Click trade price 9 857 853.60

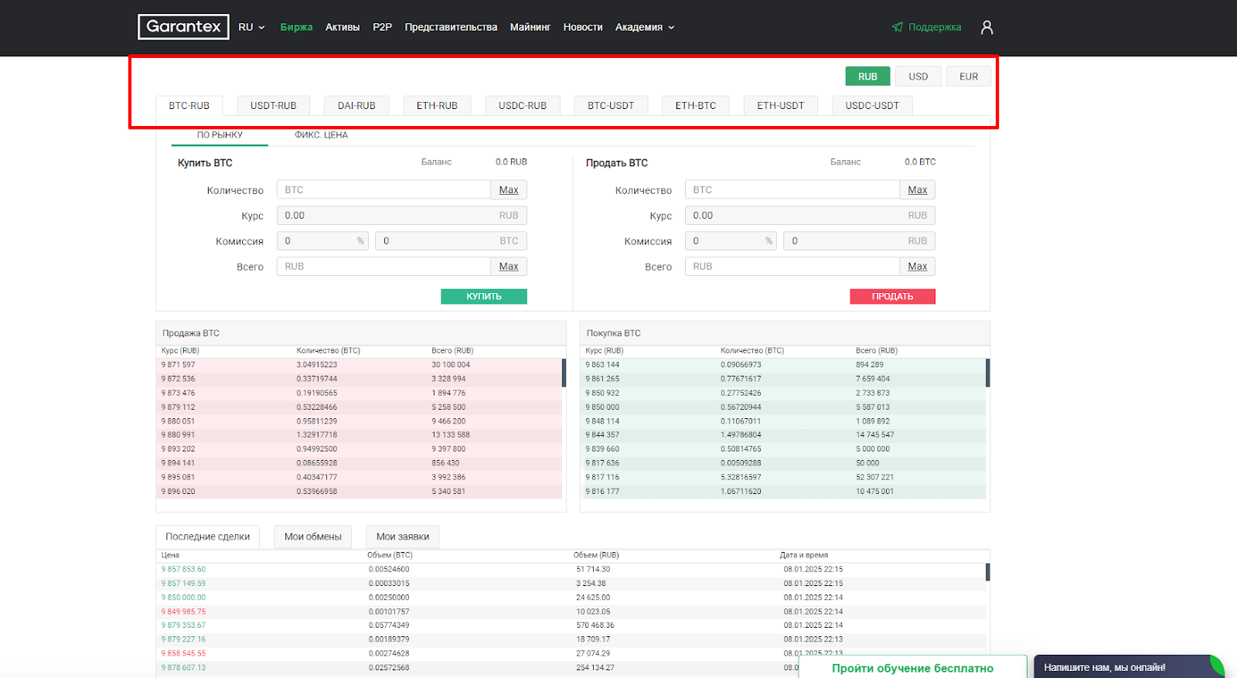[183, 569]
